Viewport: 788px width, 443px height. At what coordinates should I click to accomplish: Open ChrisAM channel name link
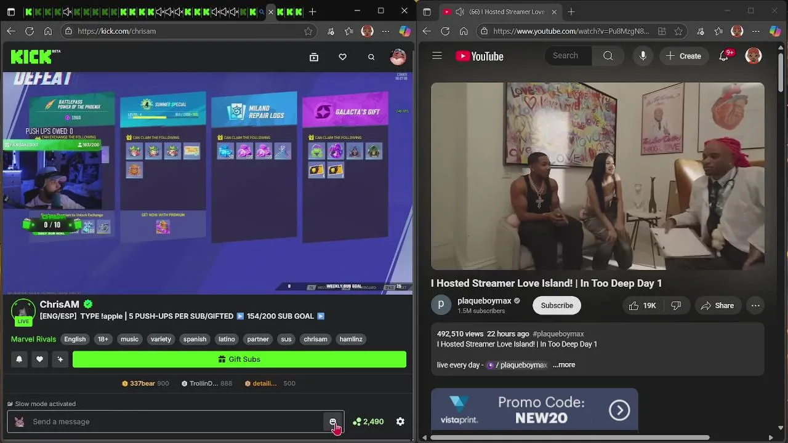click(60, 305)
